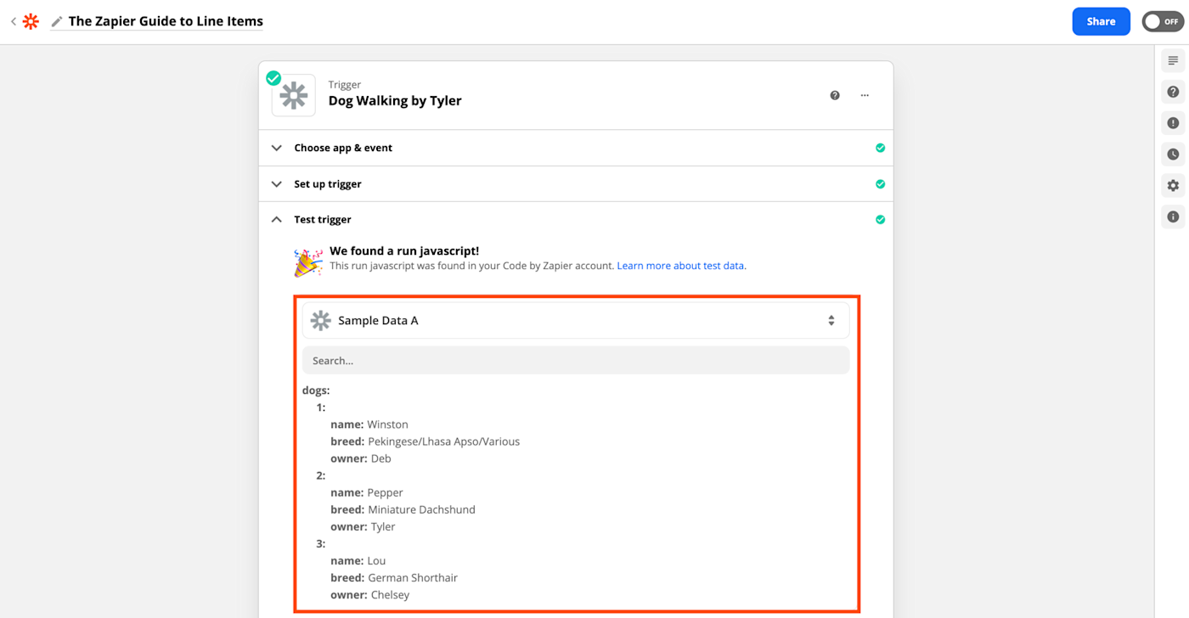The width and height of the screenshot is (1189, 618).
Task: Click green checkmark on 'Choose app & event' row
Action: point(880,148)
